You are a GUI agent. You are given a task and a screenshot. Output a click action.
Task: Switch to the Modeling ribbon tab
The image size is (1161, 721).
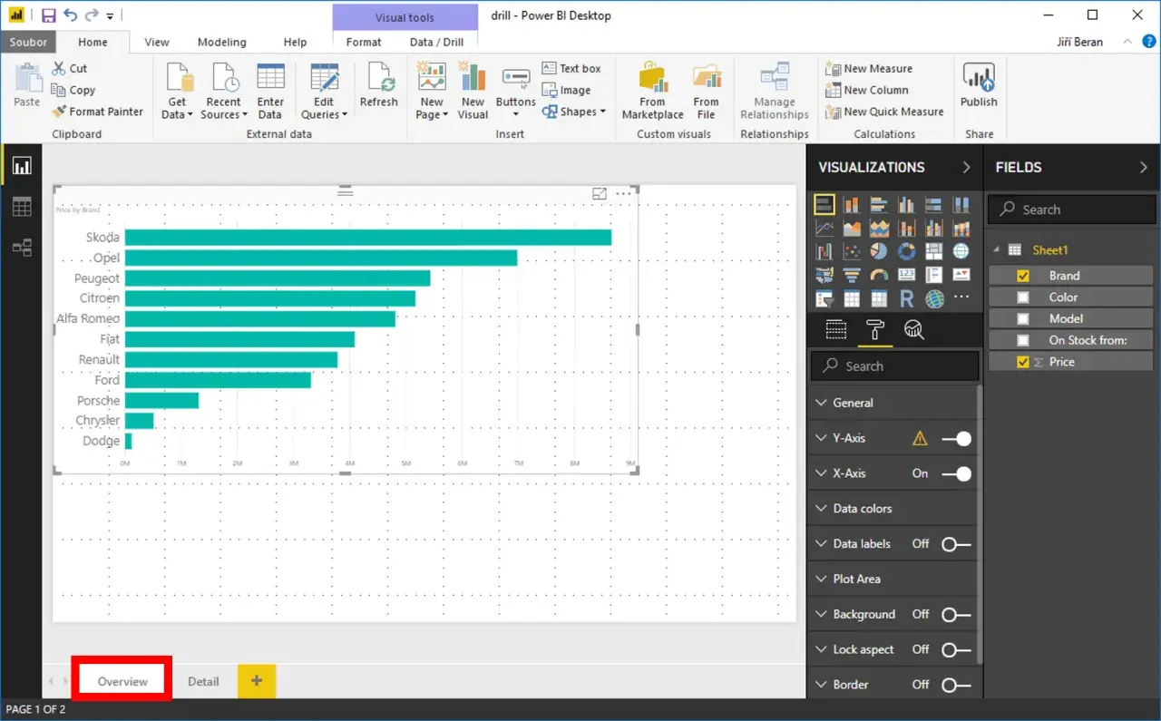pyautogui.click(x=222, y=42)
